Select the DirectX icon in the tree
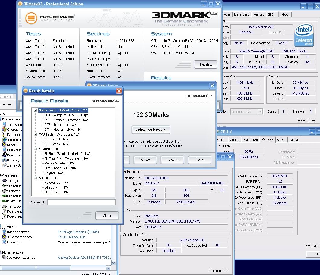 click(4, 145)
